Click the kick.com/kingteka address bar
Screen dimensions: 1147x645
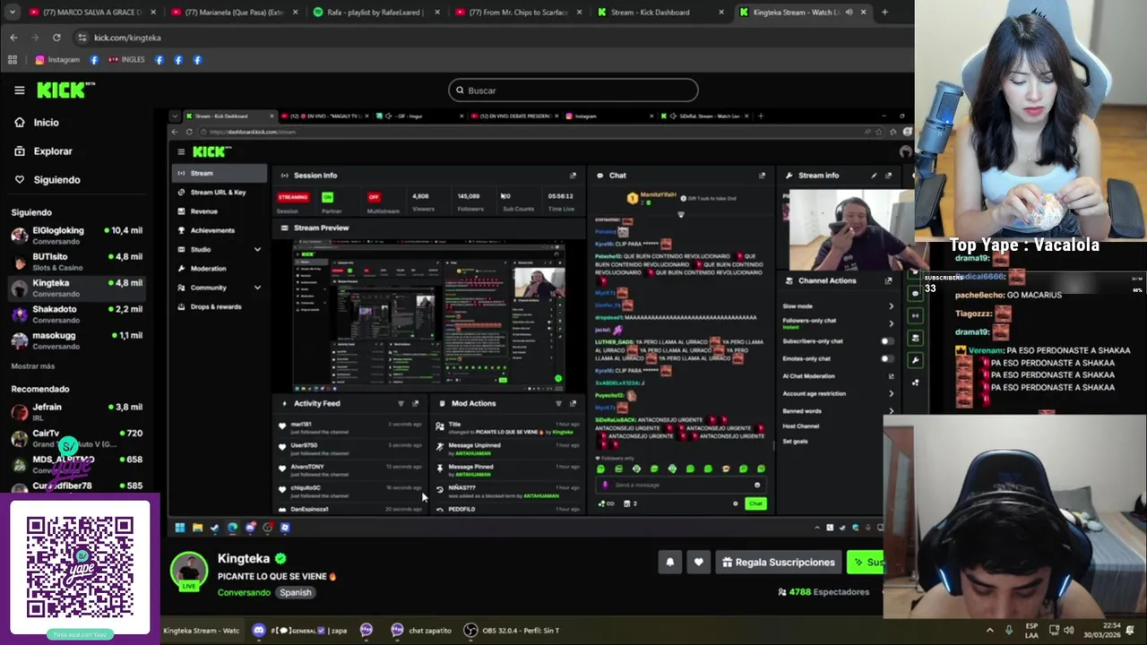click(x=127, y=38)
